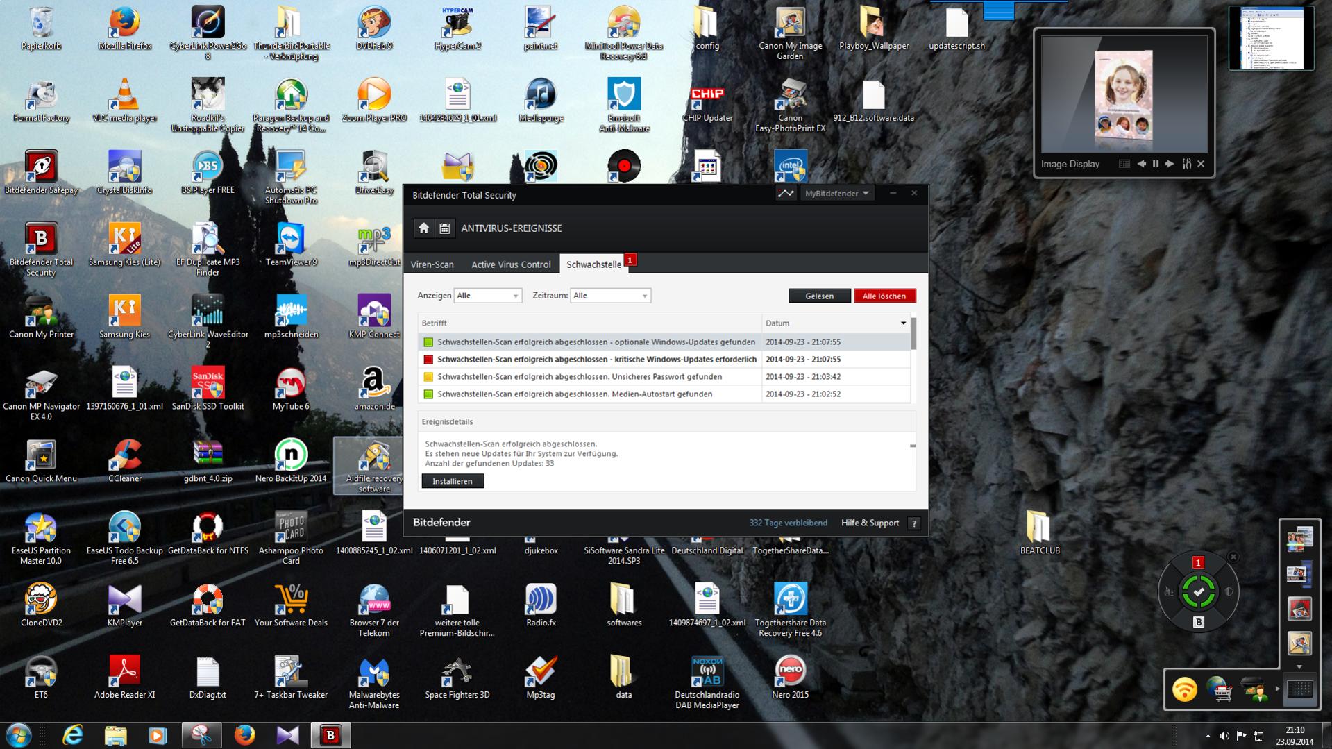This screenshot has height=749, width=1332.
Task: Select the SanDisk SSD Toolkit icon
Action: tap(208, 389)
